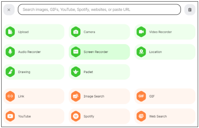Close the attachment picker with the X
Viewport: 199px width, 128px height.
coord(9,10)
